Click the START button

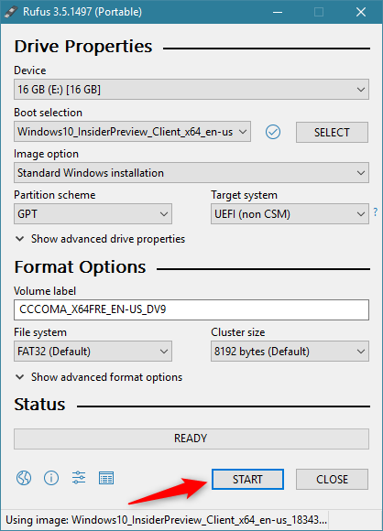(x=247, y=479)
